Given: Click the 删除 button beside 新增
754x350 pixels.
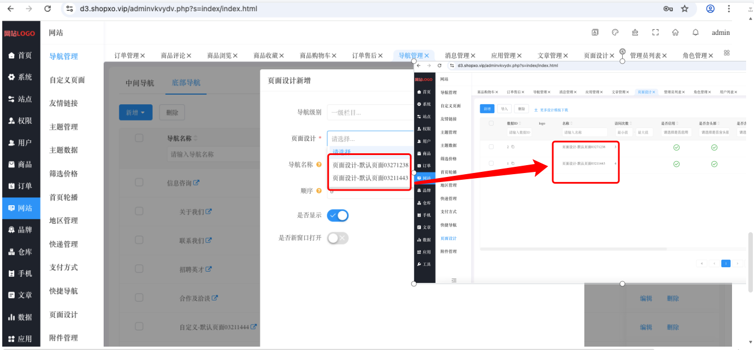Looking at the screenshot, I should pos(172,113).
